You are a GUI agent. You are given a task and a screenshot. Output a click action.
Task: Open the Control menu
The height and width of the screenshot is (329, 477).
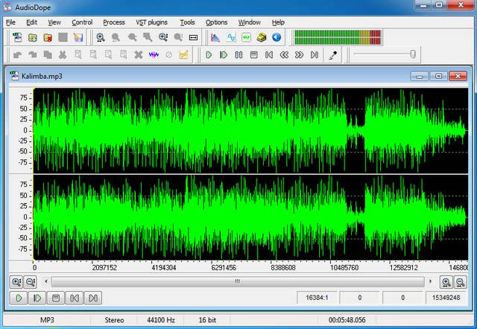click(x=82, y=22)
